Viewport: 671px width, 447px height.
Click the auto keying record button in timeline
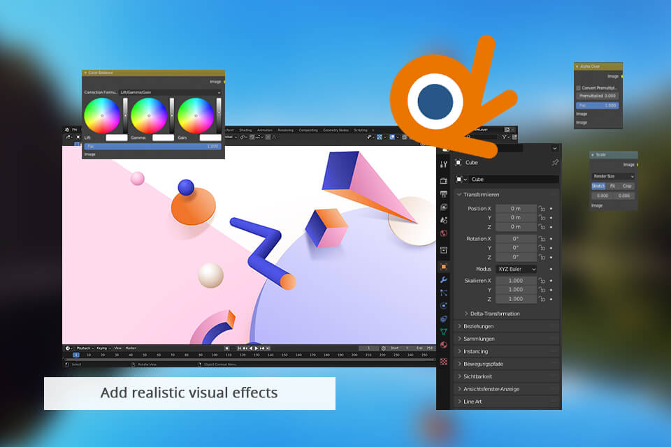226,349
